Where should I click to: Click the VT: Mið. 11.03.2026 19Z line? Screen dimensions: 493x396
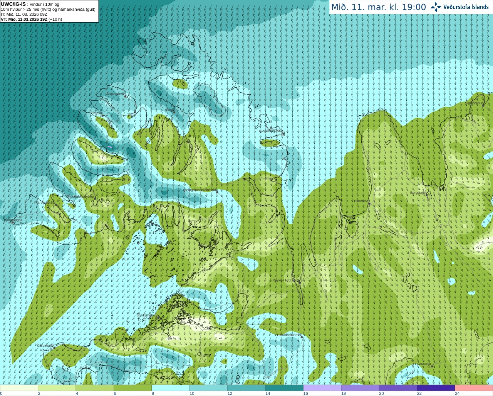coord(31,19)
